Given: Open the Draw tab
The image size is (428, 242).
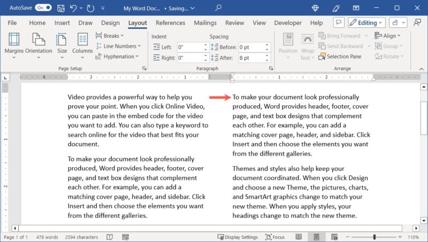Looking at the screenshot, I should click(x=86, y=23).
